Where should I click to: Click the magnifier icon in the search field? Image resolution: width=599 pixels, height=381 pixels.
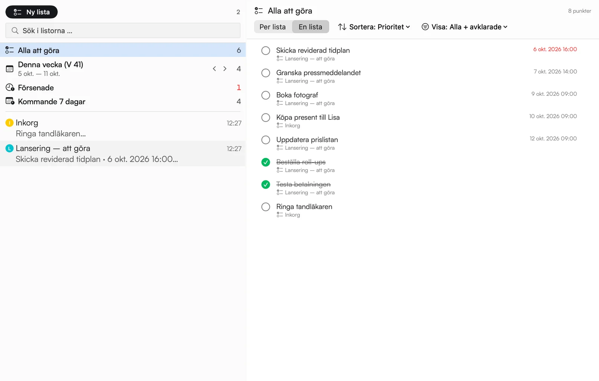click(x=15, y=31)
